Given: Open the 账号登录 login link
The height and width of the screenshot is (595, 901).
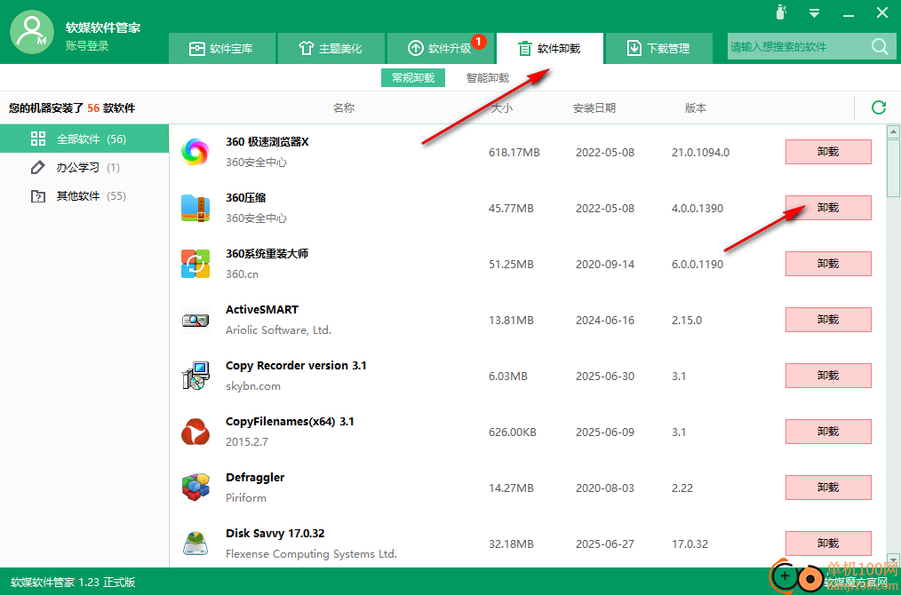Looking at the screenshot, I should coord(87,46).
